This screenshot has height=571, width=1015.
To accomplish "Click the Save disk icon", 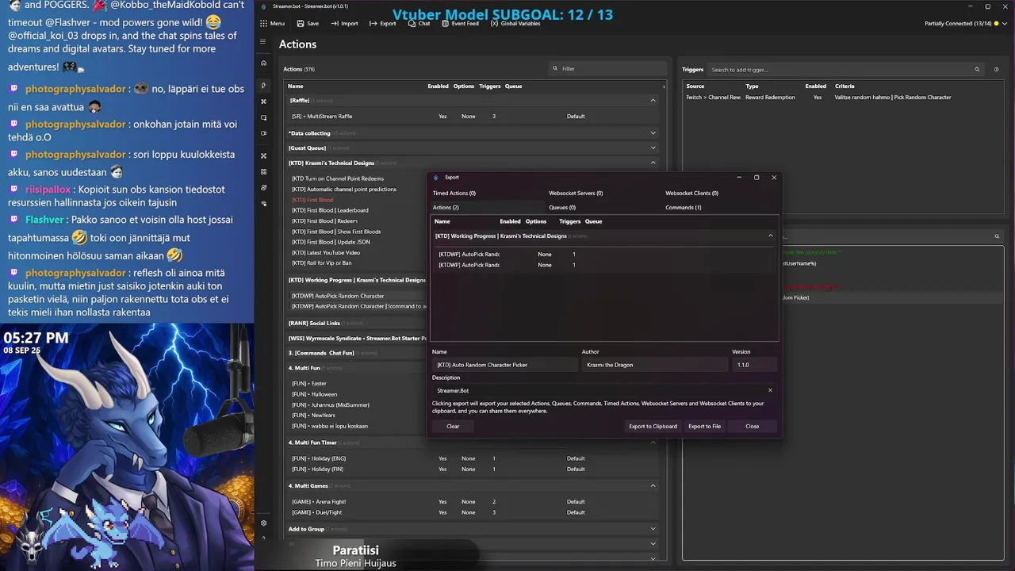I will pyautogui.click(x=301, y=24).
